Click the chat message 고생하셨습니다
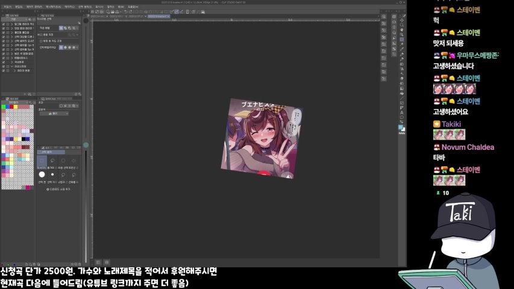Screen dimensions: 514x289 pyautogui.click(x=453, y=66)
